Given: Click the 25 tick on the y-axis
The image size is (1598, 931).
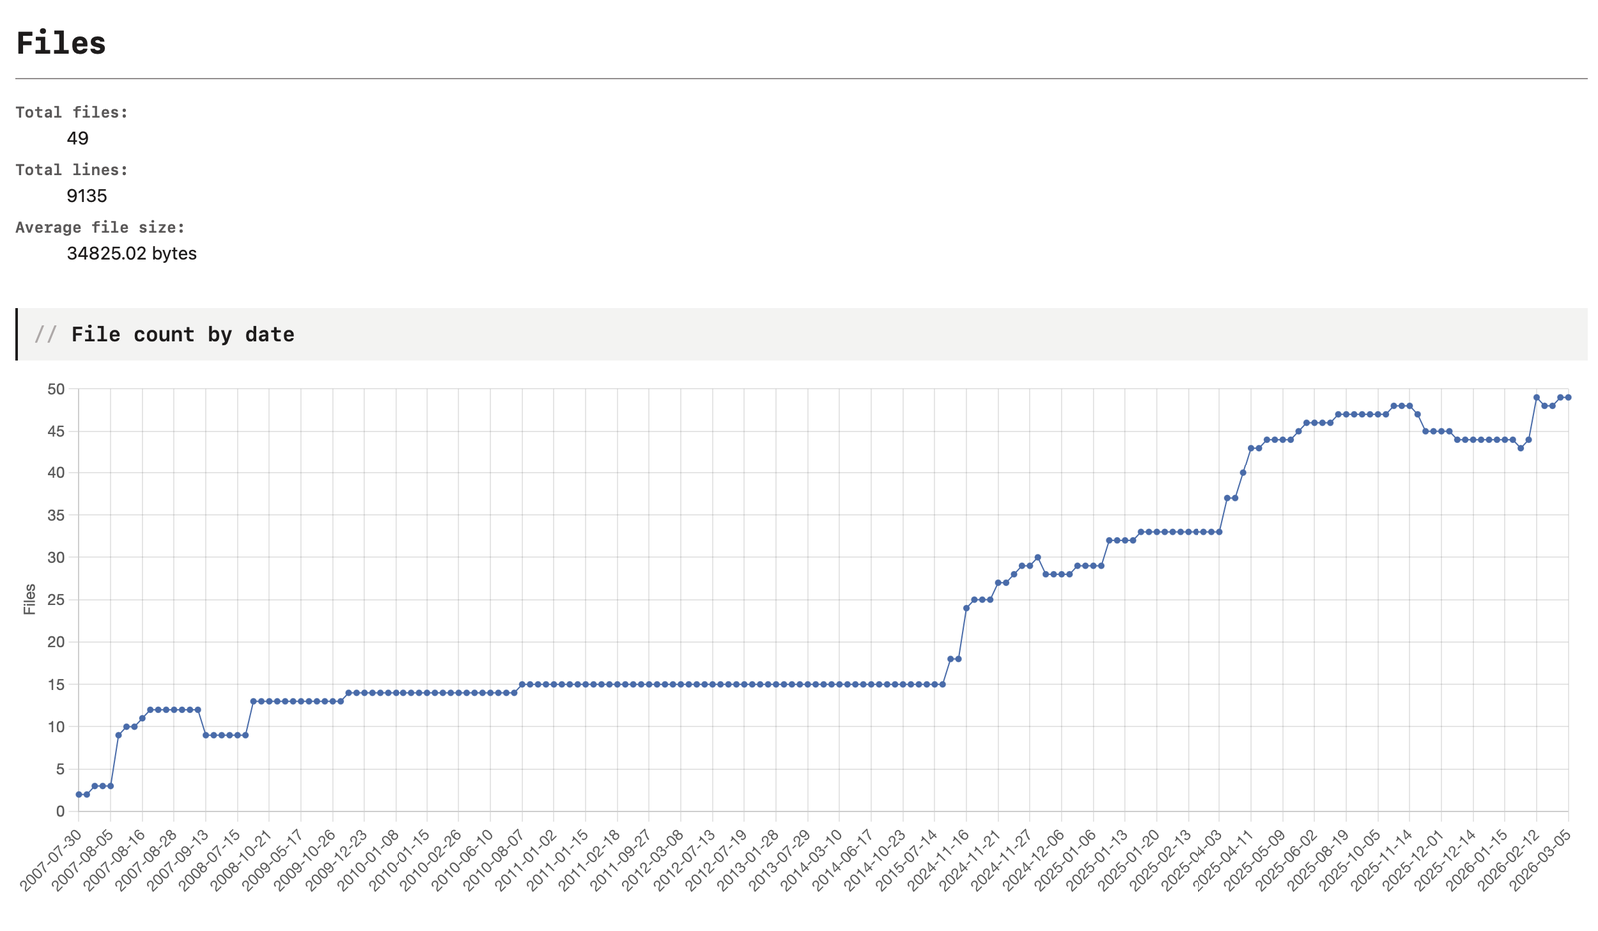Looking at the screenshot, I should point(55,600).
